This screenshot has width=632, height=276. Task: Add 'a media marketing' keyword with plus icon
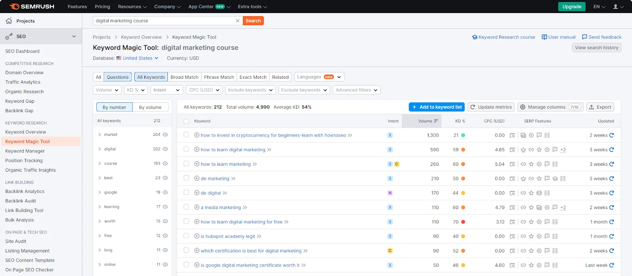click(197, 207)
